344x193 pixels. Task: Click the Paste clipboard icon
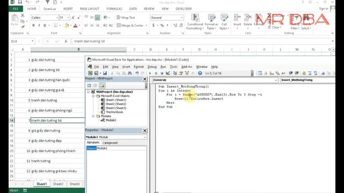(15, 18)
